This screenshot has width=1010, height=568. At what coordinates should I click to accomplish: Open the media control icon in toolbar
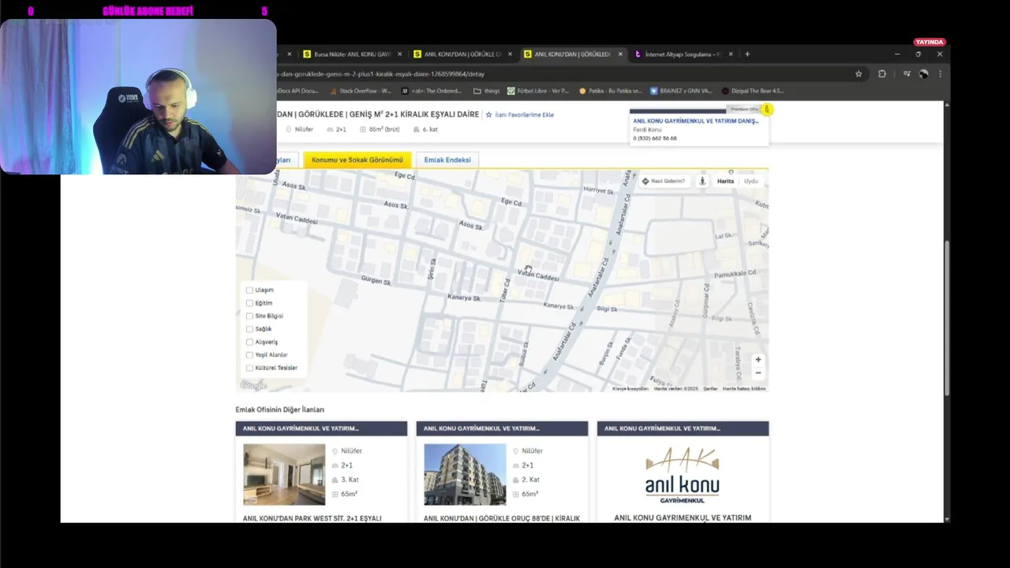click(907, 74)
